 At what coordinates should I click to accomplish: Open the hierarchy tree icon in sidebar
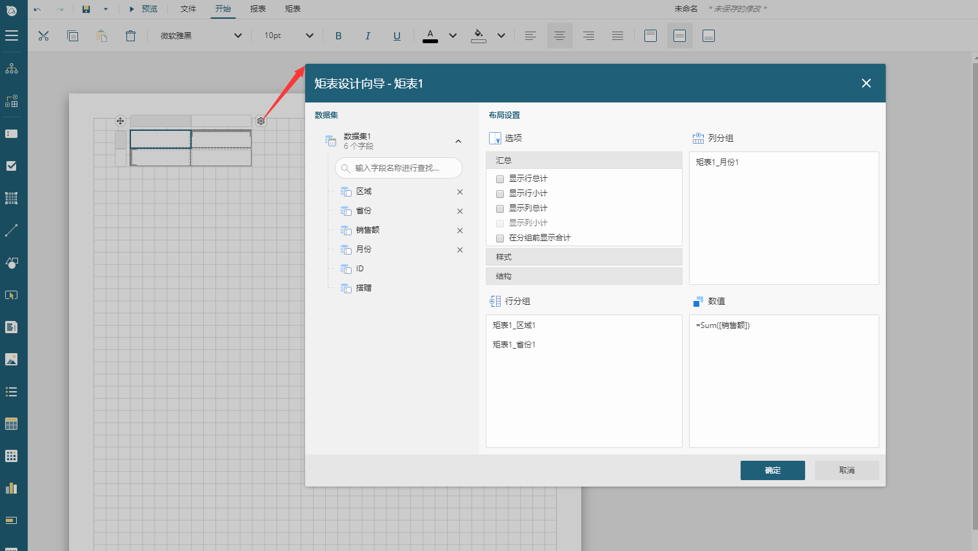[x=12, y=68]
